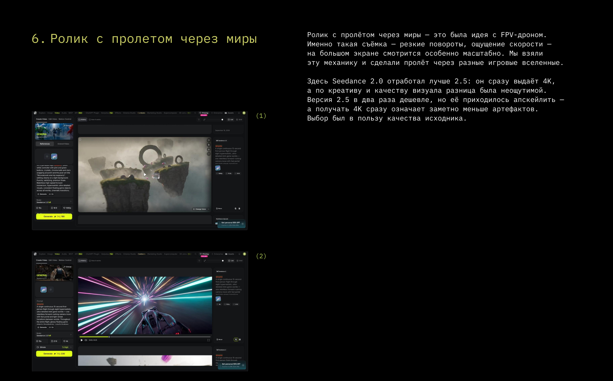Delete the Seedance 2.5 generation with the trash icon
Screen dimensions: 613x381
[239, 208]
